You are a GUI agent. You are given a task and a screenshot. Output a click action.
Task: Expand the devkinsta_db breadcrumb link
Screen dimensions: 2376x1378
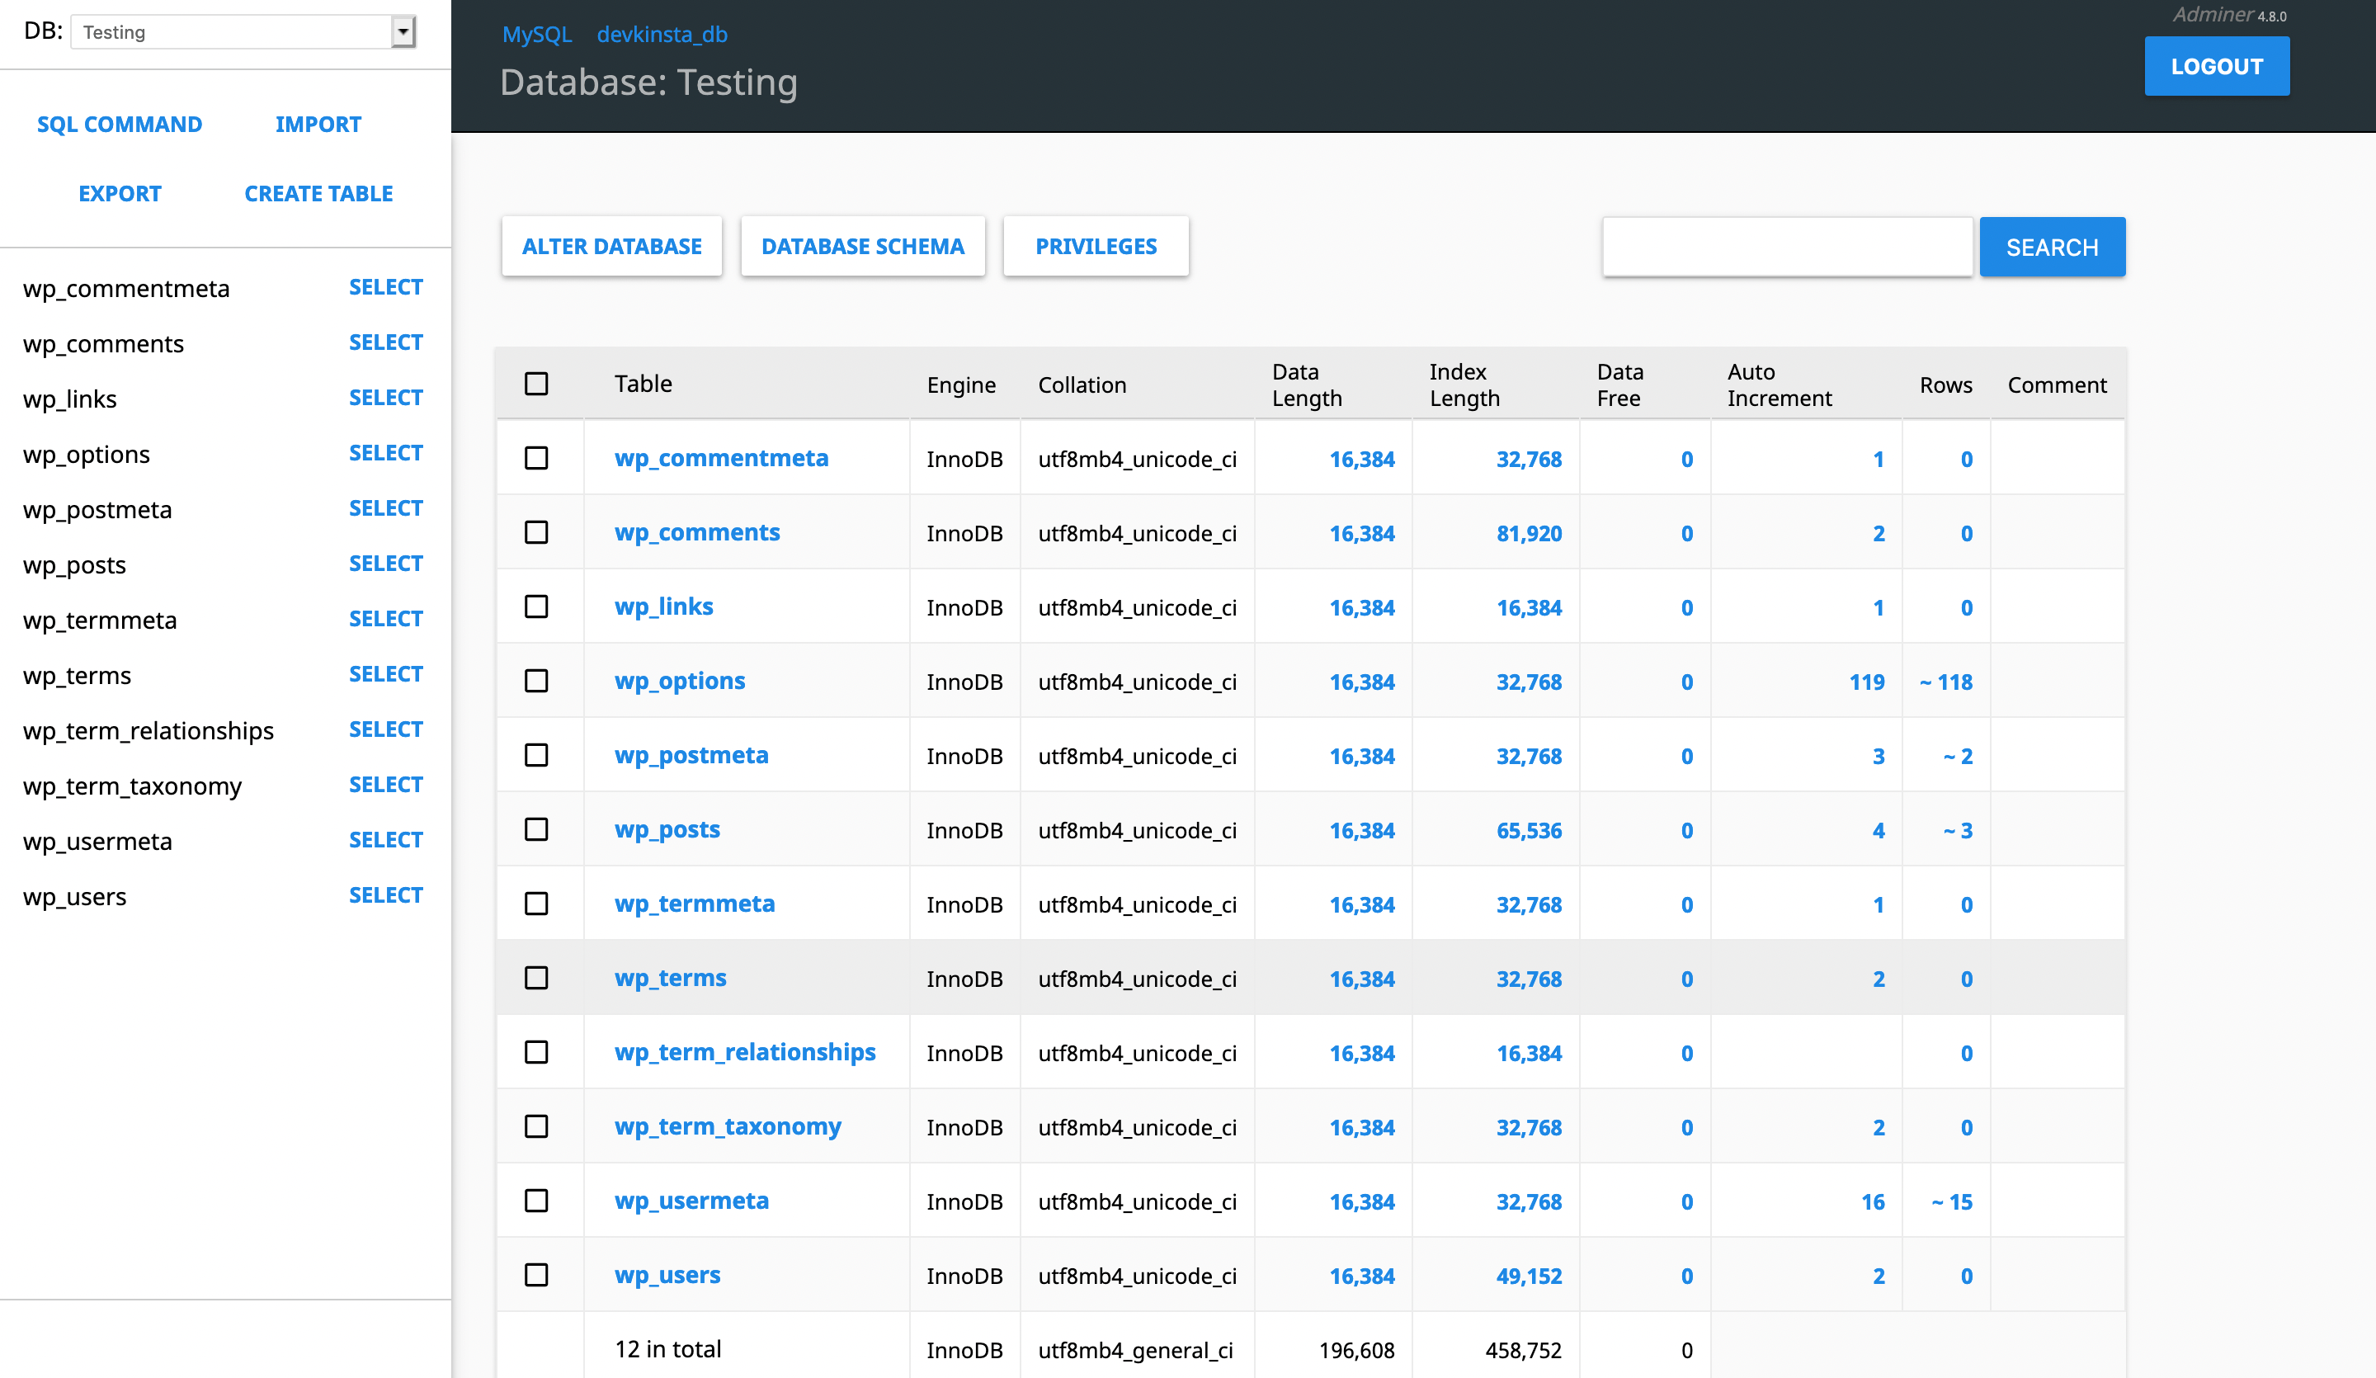pos(664,30)
